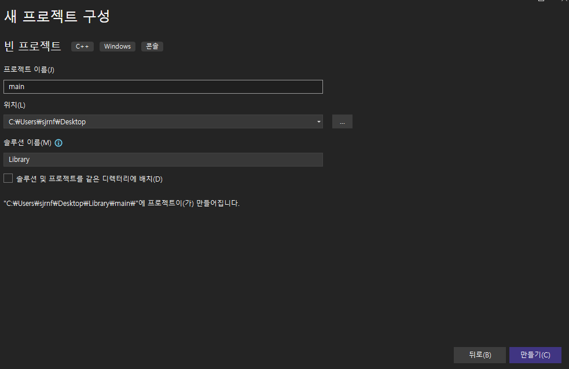This screenshot has height=369, width=569.
Task: Click the 새 프로젝트 구성 title
Action: pyautogui.click(x=57, y=16)
